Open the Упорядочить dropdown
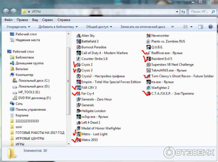 (18, 27)
